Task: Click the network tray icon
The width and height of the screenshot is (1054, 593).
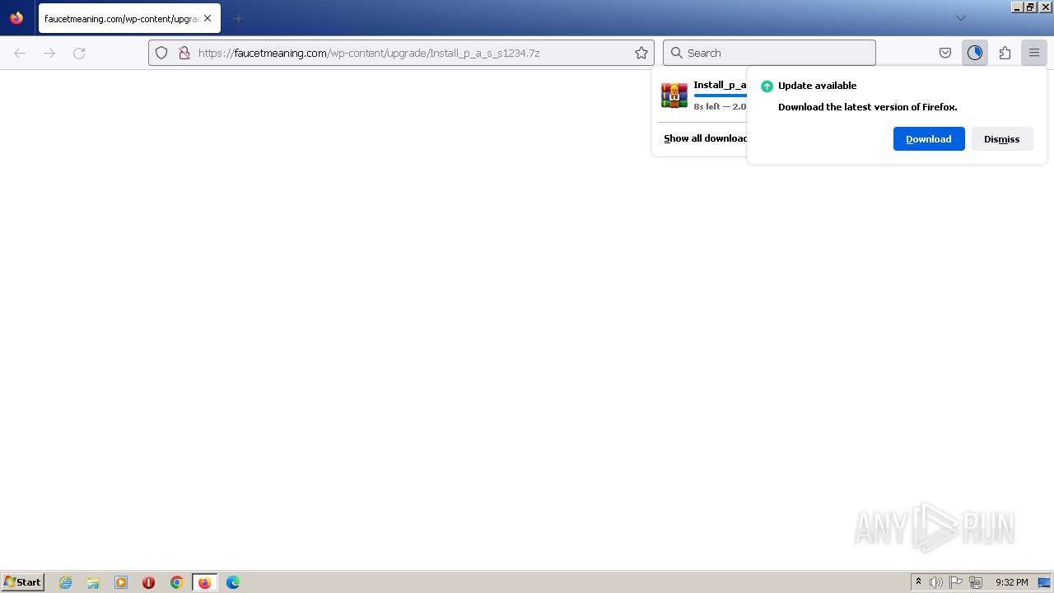Action: (976, 582)
